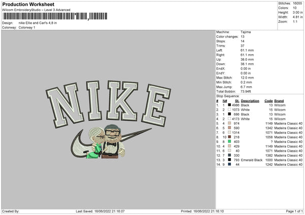The image size is (305, 215).
Task: Click the NIKE Ellie and Carl embroidery preview
Action: (108, 120)
